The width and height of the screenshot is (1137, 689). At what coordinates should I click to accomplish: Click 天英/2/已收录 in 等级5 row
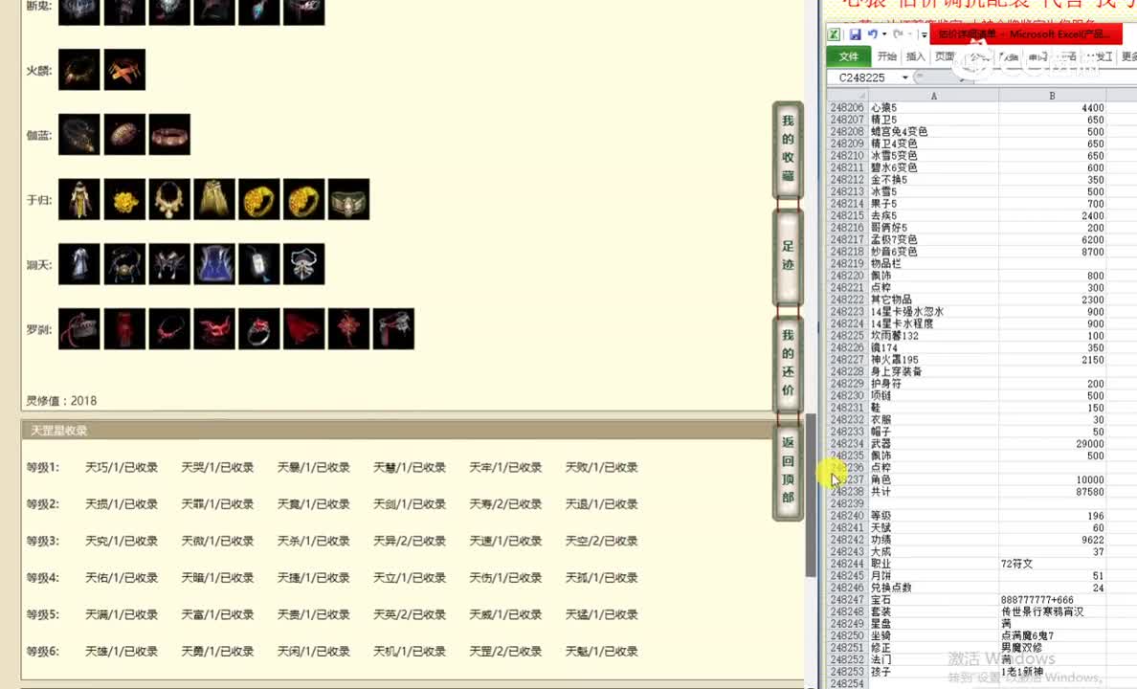point(410,615)
